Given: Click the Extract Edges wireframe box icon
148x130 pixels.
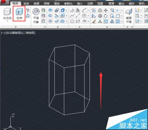Looking at the screenshot, I should (63, 10).
